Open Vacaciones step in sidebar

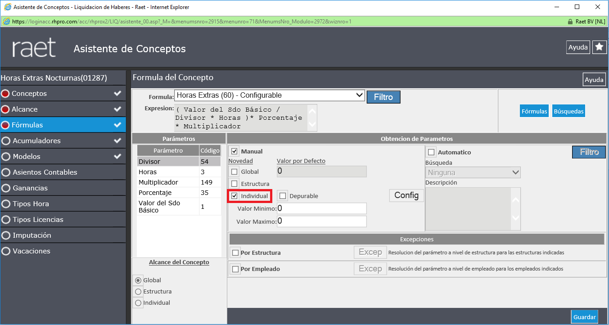click(x=63, y=251)
